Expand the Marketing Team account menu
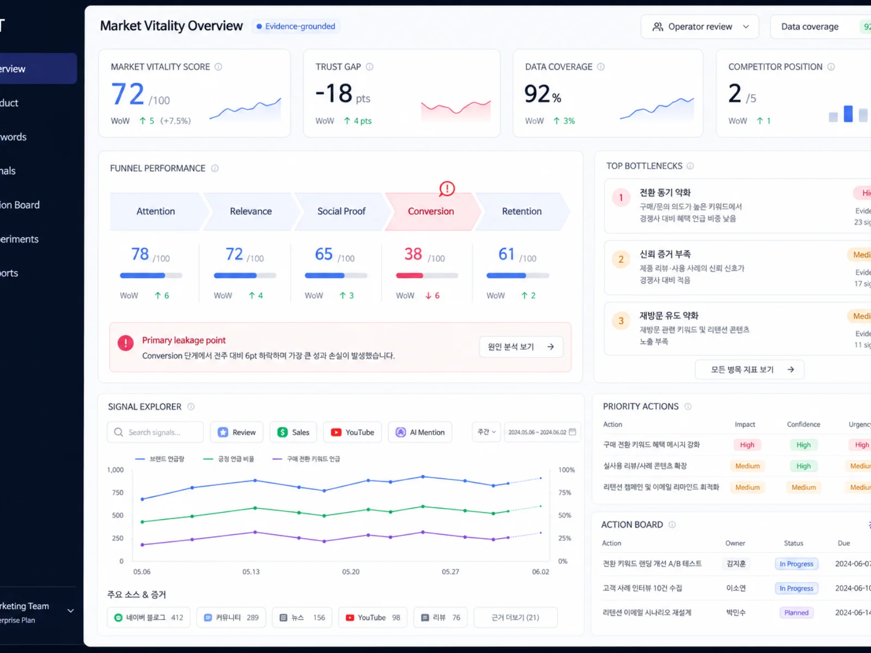The height and width of the screenshot is (653, 871). click(x=71, y=611)
